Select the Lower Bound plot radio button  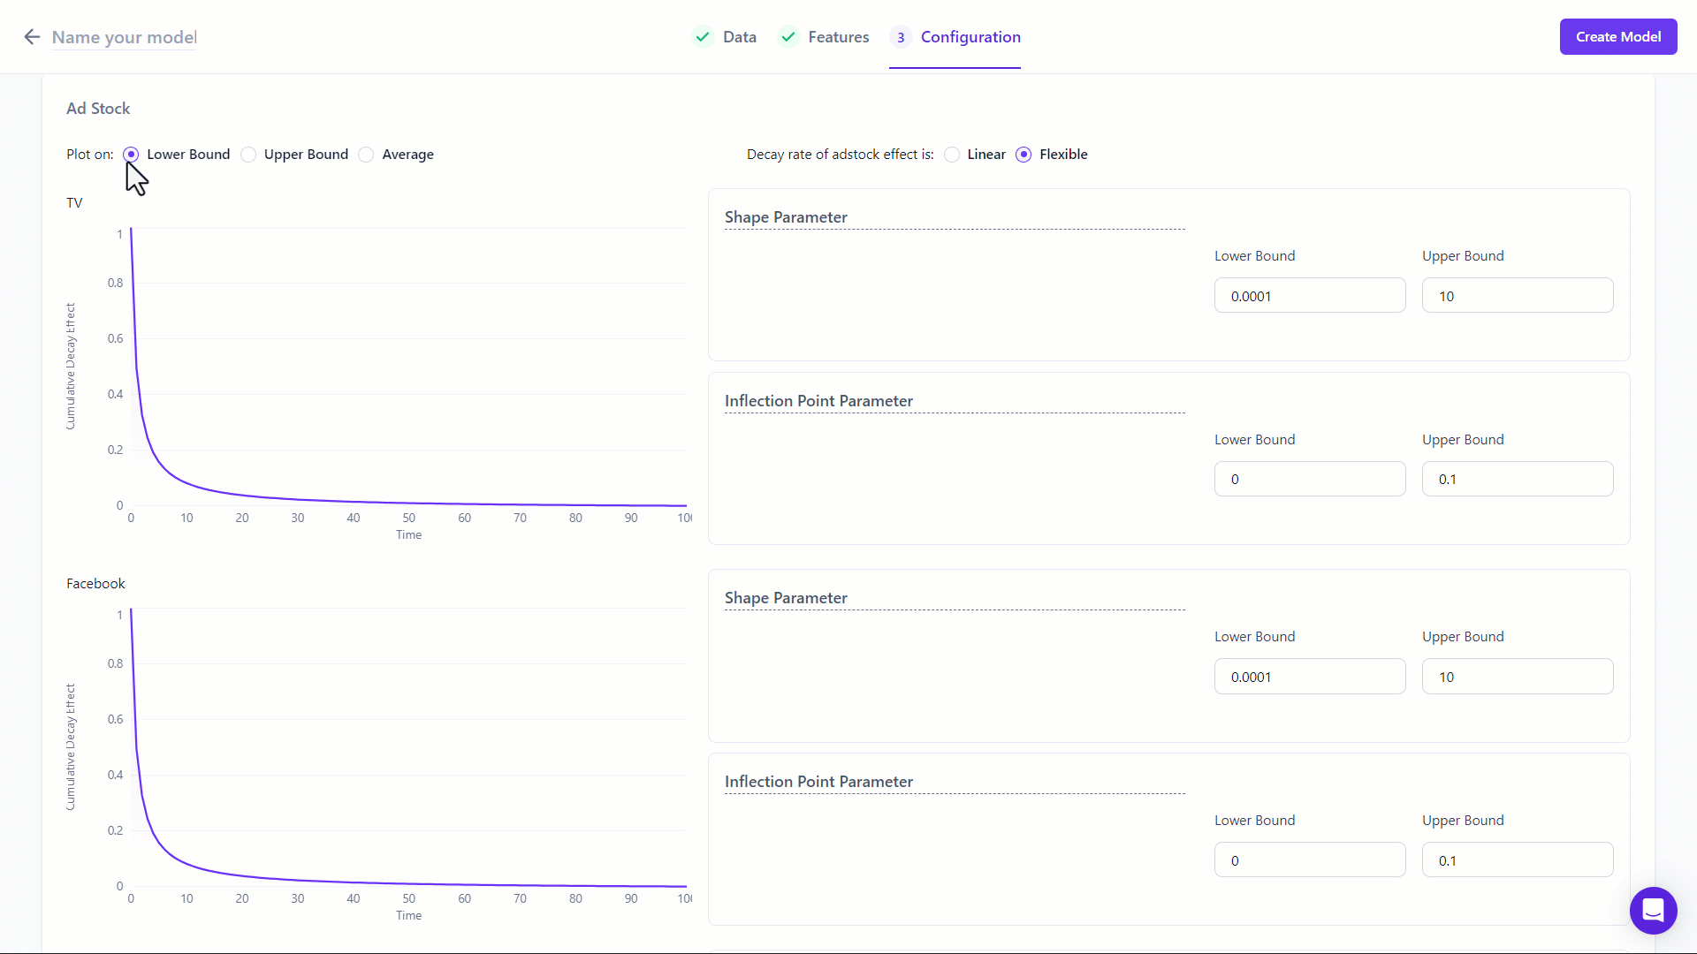pyautogui.click(x=132, y=154)
